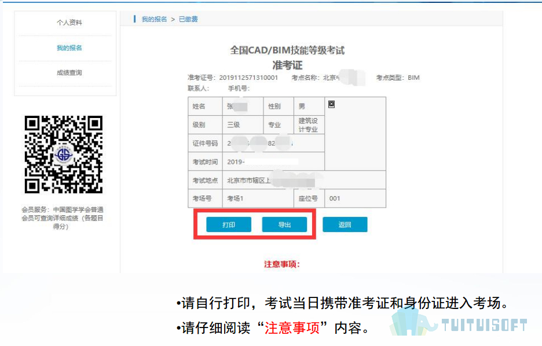
Task: Click the 打印 button
Action: (x=229, y=225)
